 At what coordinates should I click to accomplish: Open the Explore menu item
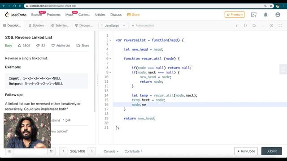36,15
